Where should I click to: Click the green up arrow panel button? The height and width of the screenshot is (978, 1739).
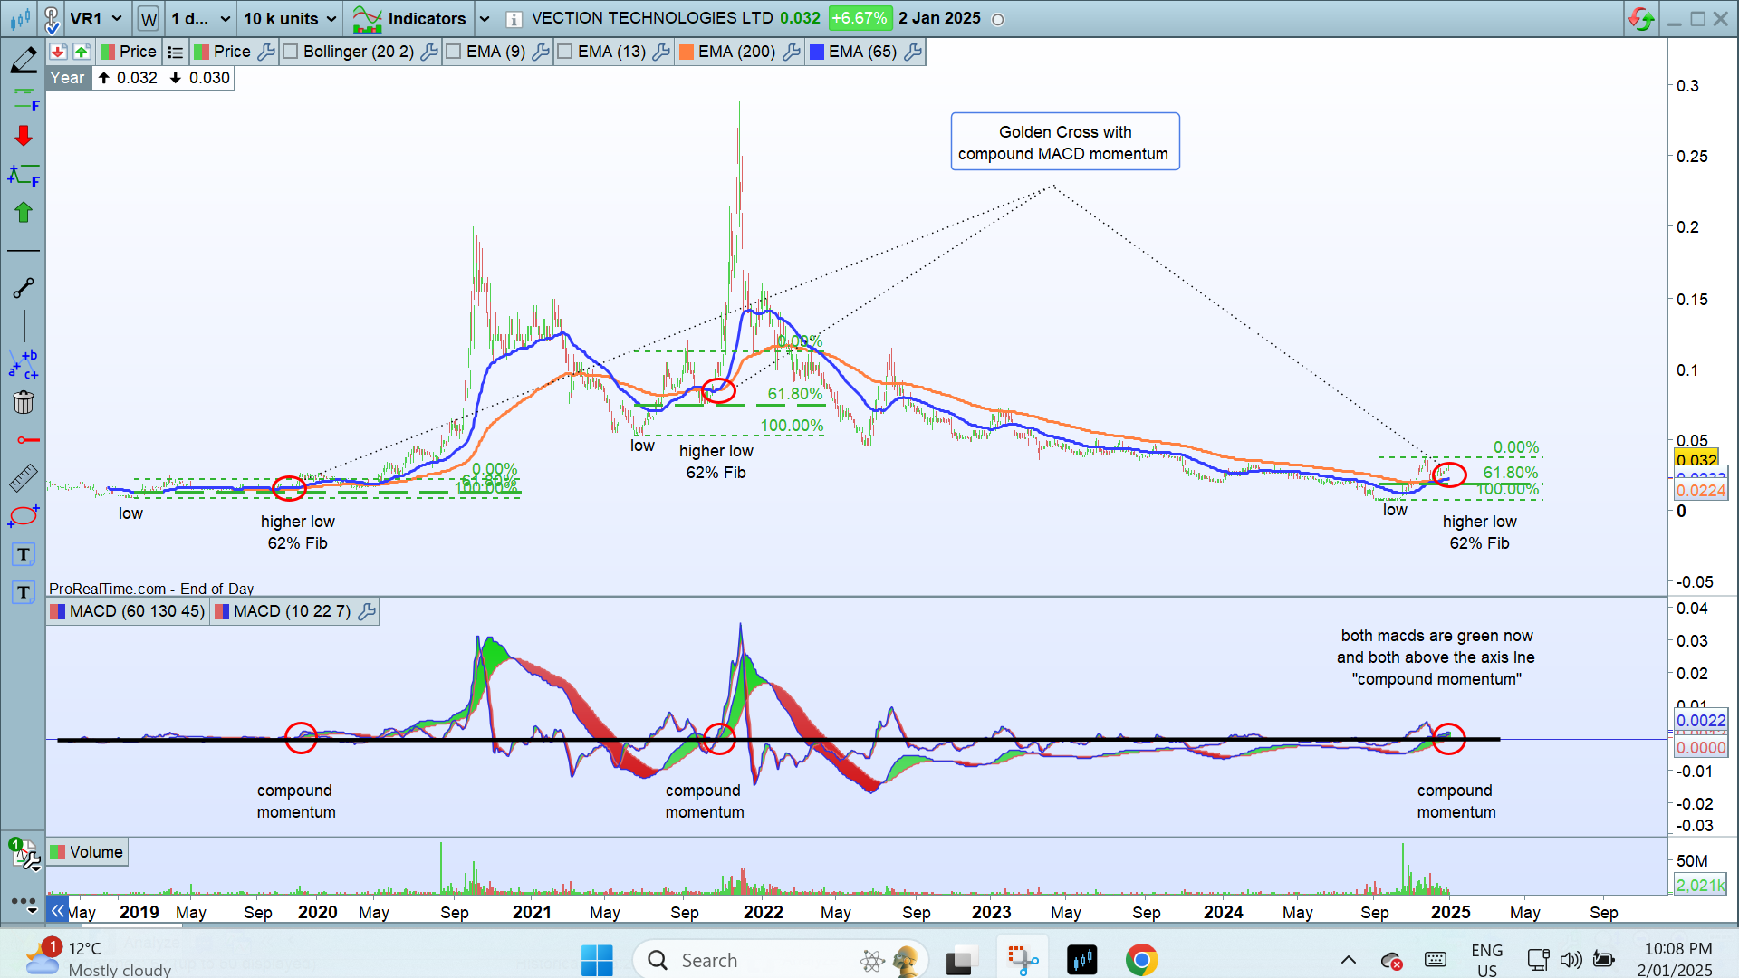click(x=82, y=52)
